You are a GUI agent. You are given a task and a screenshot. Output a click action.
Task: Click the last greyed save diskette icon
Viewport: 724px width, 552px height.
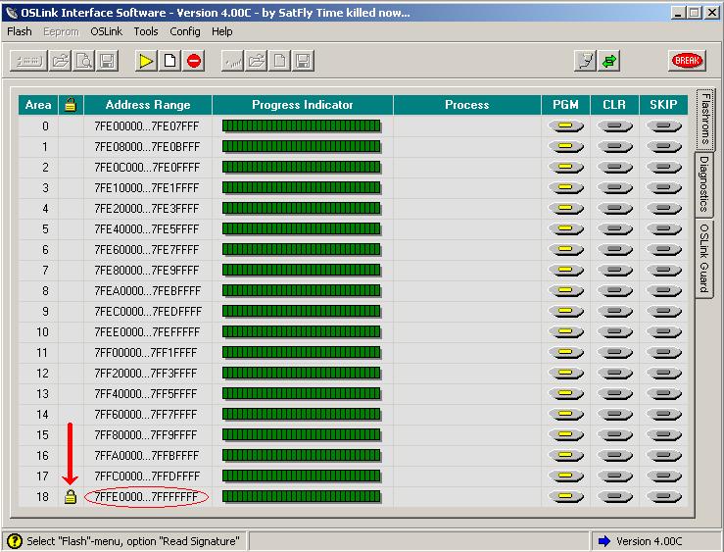[304, 61]
